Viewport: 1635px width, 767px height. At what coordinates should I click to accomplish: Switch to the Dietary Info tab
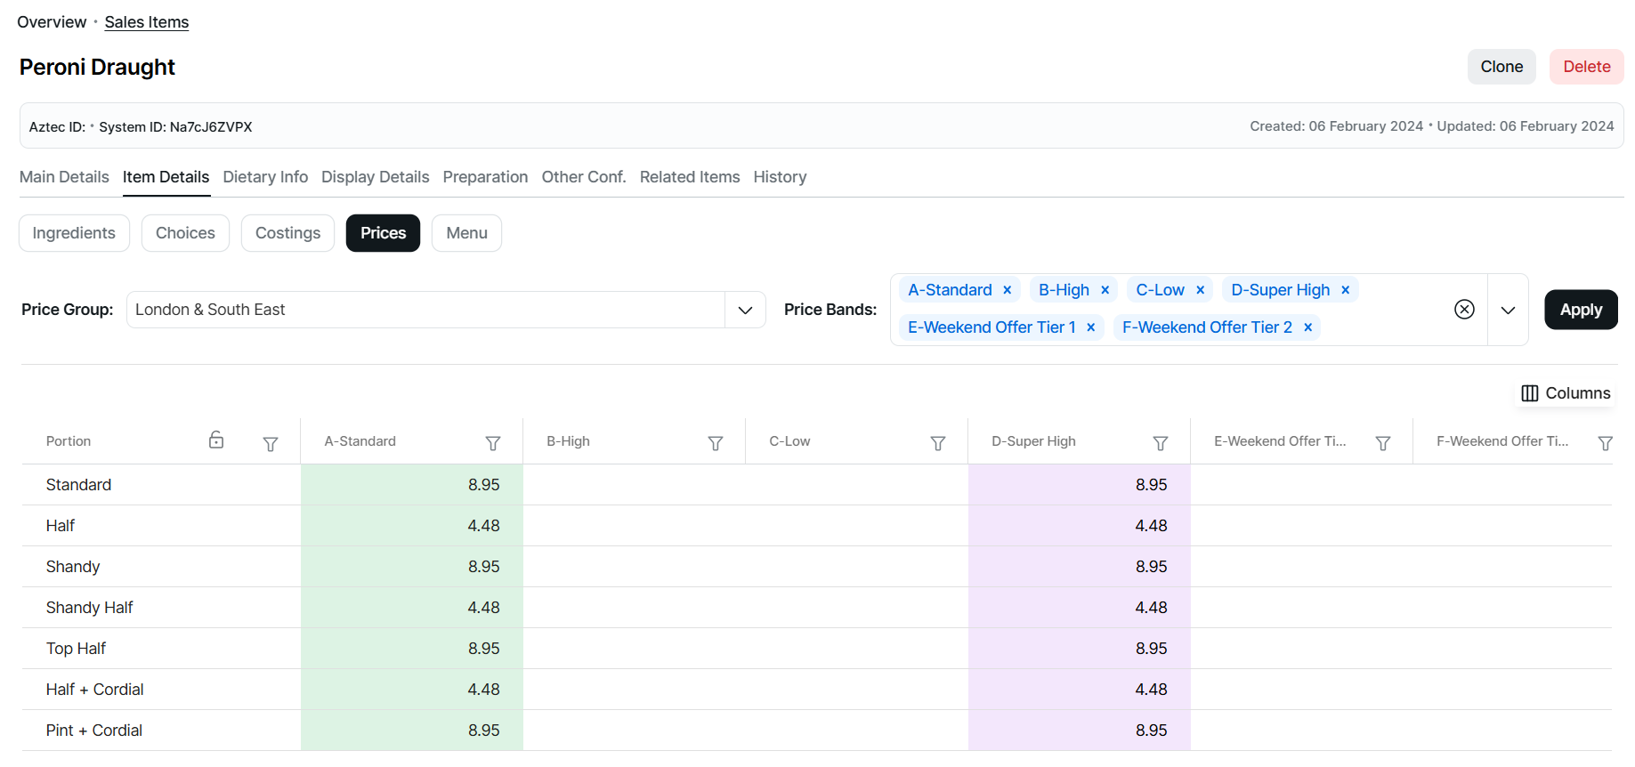pos(265,177)
